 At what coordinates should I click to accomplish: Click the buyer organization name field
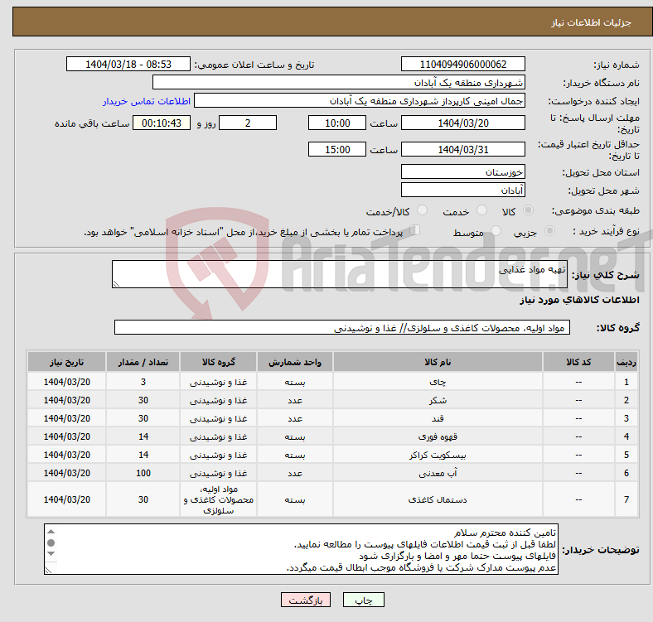(339, 83)
